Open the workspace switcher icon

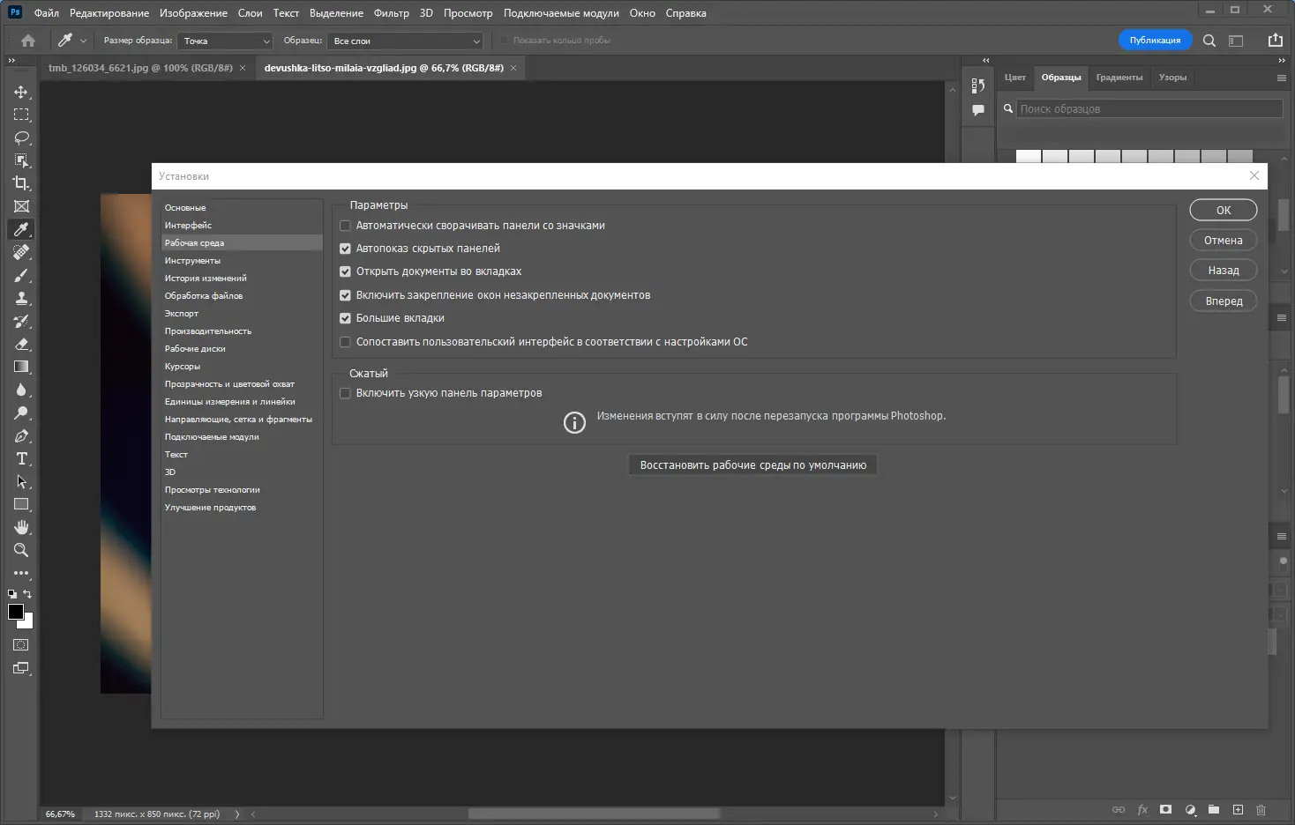(x=1236, y=41)
